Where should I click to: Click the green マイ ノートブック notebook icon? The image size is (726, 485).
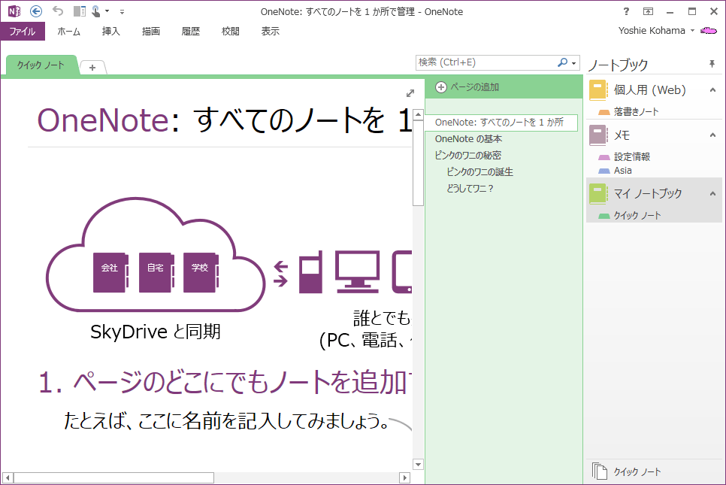click(597, 194)
